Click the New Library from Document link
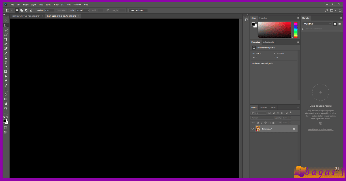 point(320,129)
